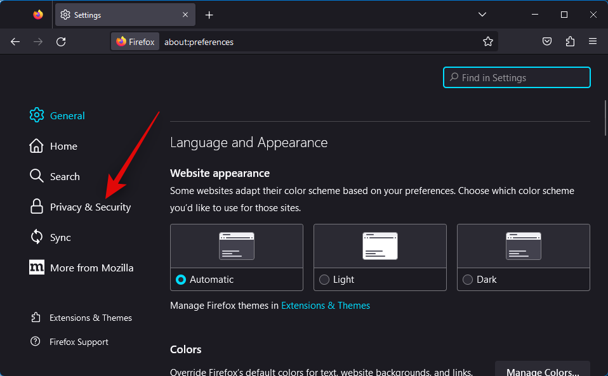Follow the Extensions & Themes inline link
The height and width of the screenshot is (376, 608).
(325, 306)
